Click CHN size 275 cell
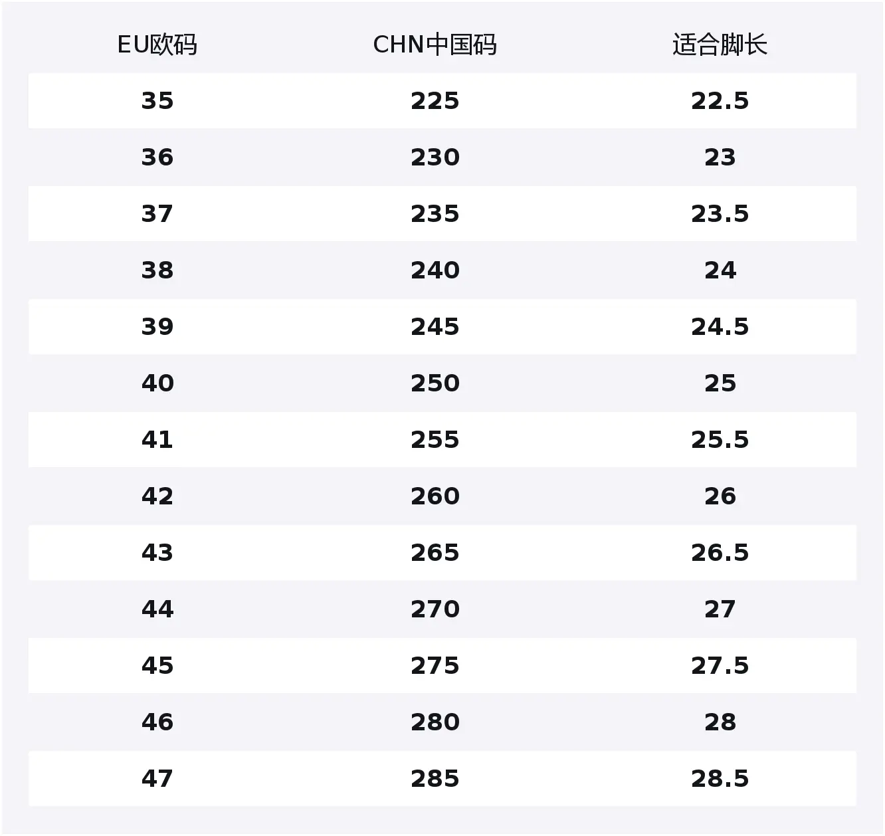The image size is (885, 836). (435, 666)
